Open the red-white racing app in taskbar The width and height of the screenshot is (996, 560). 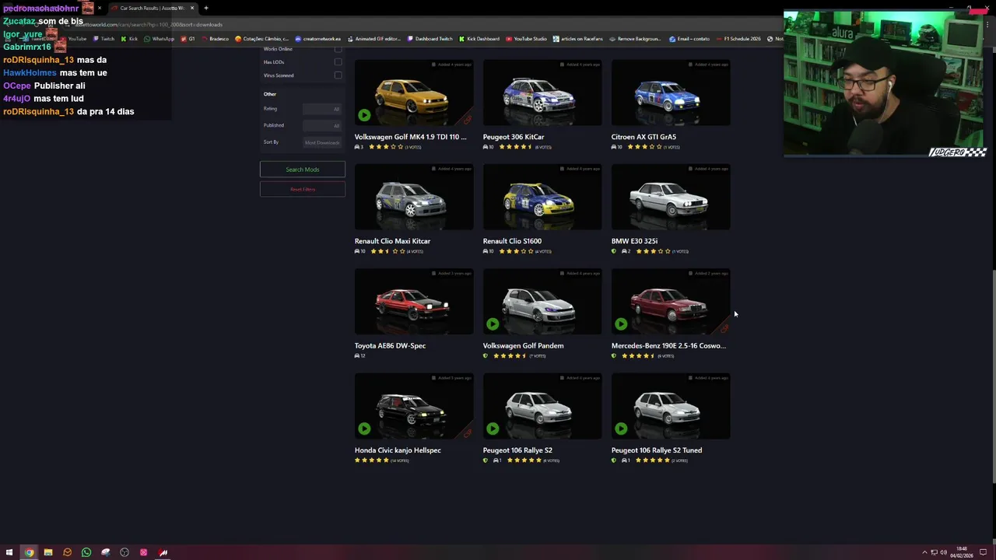click(x=163, y=552)
